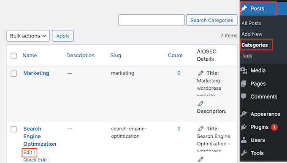The image size is (287, 163).
Task: Click the '7 items' count text
Action: point(229,35)
